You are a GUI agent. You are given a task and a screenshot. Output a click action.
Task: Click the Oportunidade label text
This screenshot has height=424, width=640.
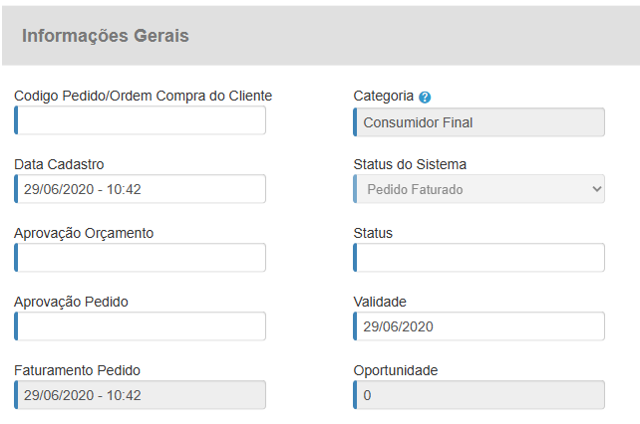tap(396, 370)
